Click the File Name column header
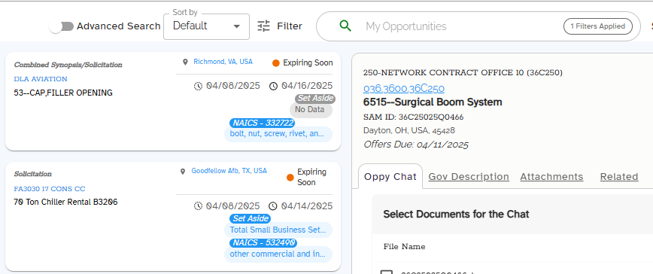Image resolution: width=653 pixels, height=274 pixels. click(x=404, y=246)
